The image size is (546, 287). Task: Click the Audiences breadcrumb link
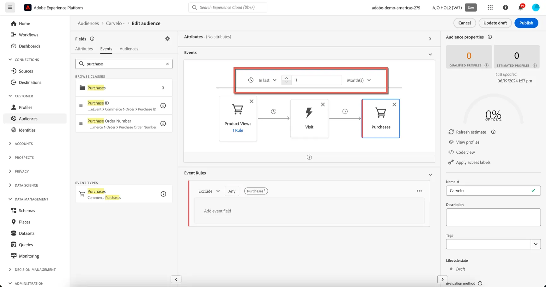(88, 23)
